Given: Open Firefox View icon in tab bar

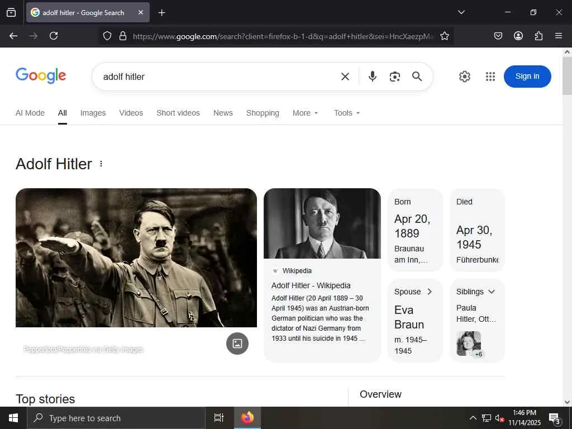Looking at the screenshot, I should [11, 12].
